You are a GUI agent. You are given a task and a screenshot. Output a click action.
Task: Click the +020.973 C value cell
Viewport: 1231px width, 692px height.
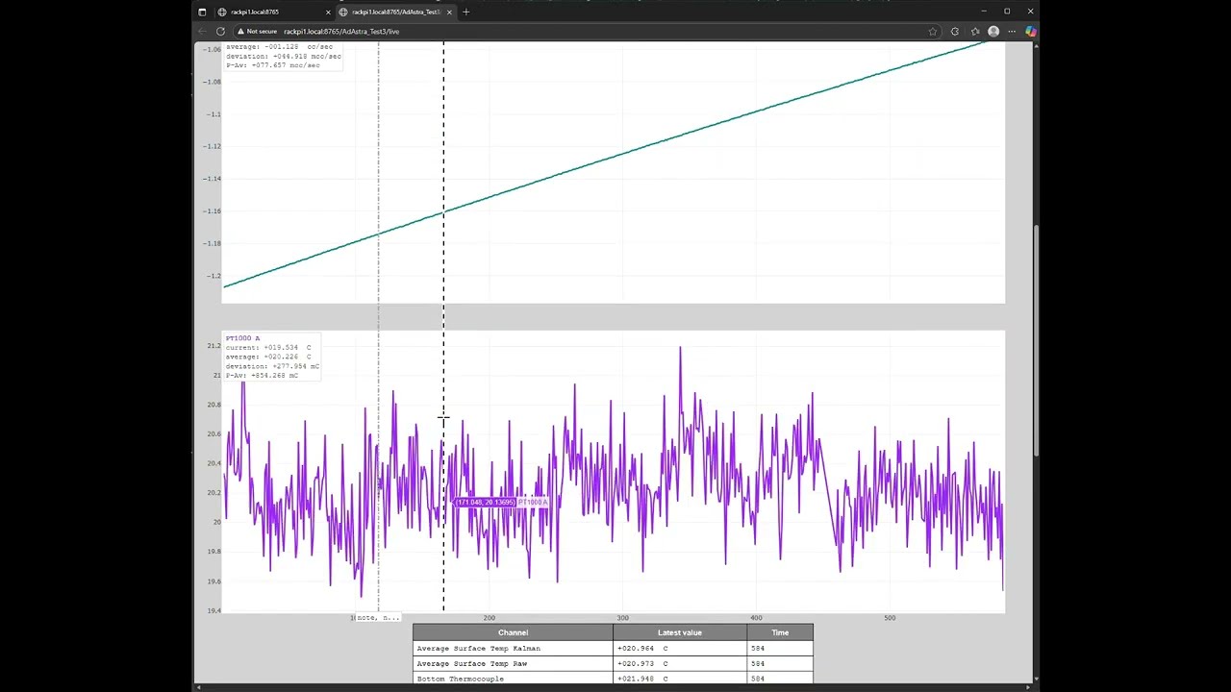(680, 663)
